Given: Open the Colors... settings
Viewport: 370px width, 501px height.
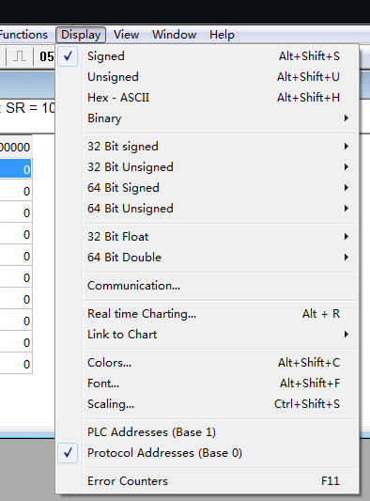Looking at the screenshot, I should point(208,363).
